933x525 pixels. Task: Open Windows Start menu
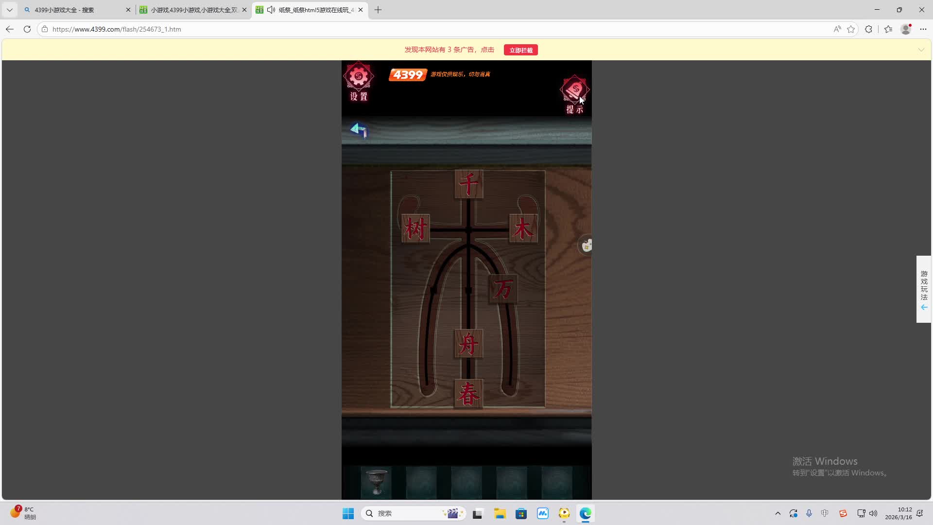click(348, 513)
